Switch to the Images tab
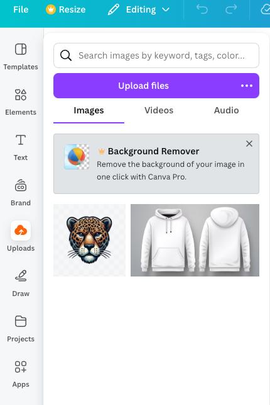 tap(89, 111)
